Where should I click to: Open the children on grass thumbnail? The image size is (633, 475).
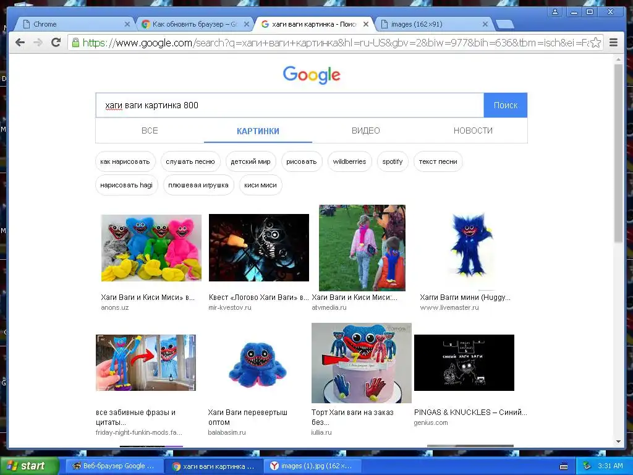pos(362,247)
